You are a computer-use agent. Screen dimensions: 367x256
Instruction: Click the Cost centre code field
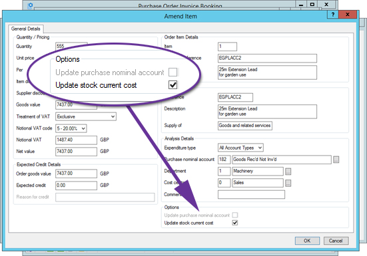[x=224, y=183]
